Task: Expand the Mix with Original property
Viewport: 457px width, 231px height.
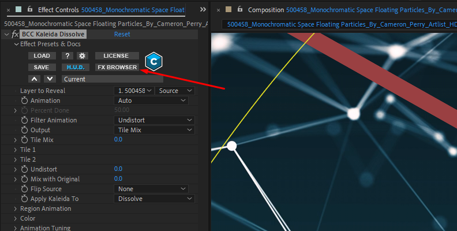Action: point(16,179)
